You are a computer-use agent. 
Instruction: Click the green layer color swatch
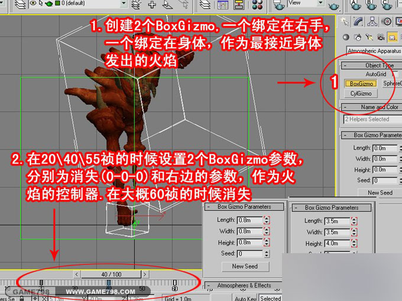(x=58, y=3)
